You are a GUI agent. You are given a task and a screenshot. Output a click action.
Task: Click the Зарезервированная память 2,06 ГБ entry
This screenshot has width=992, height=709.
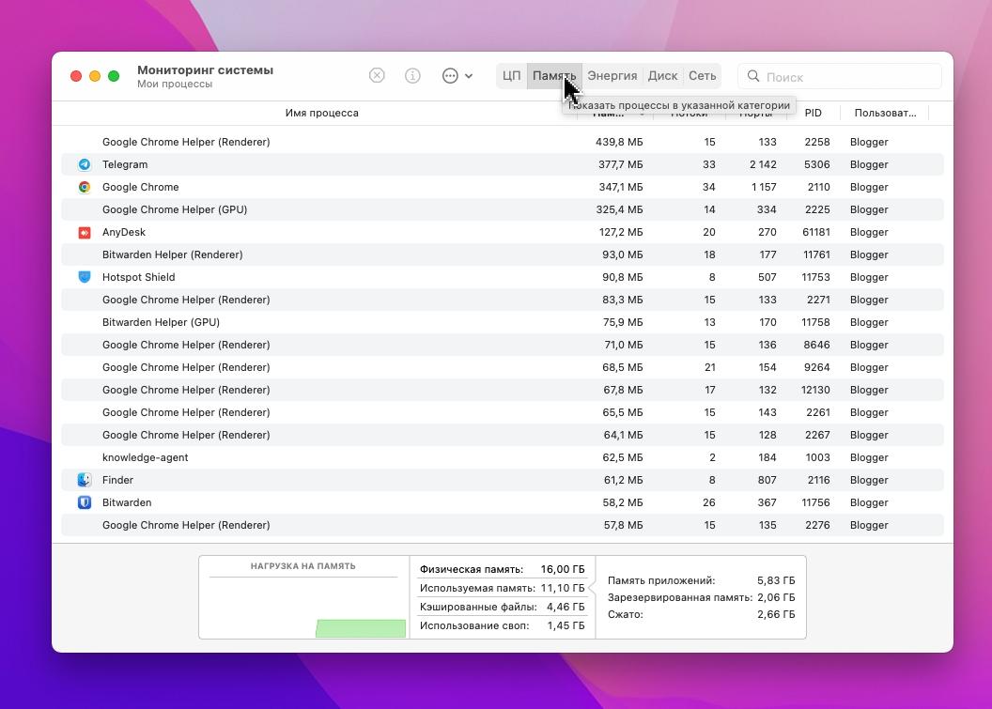point(701,597)
